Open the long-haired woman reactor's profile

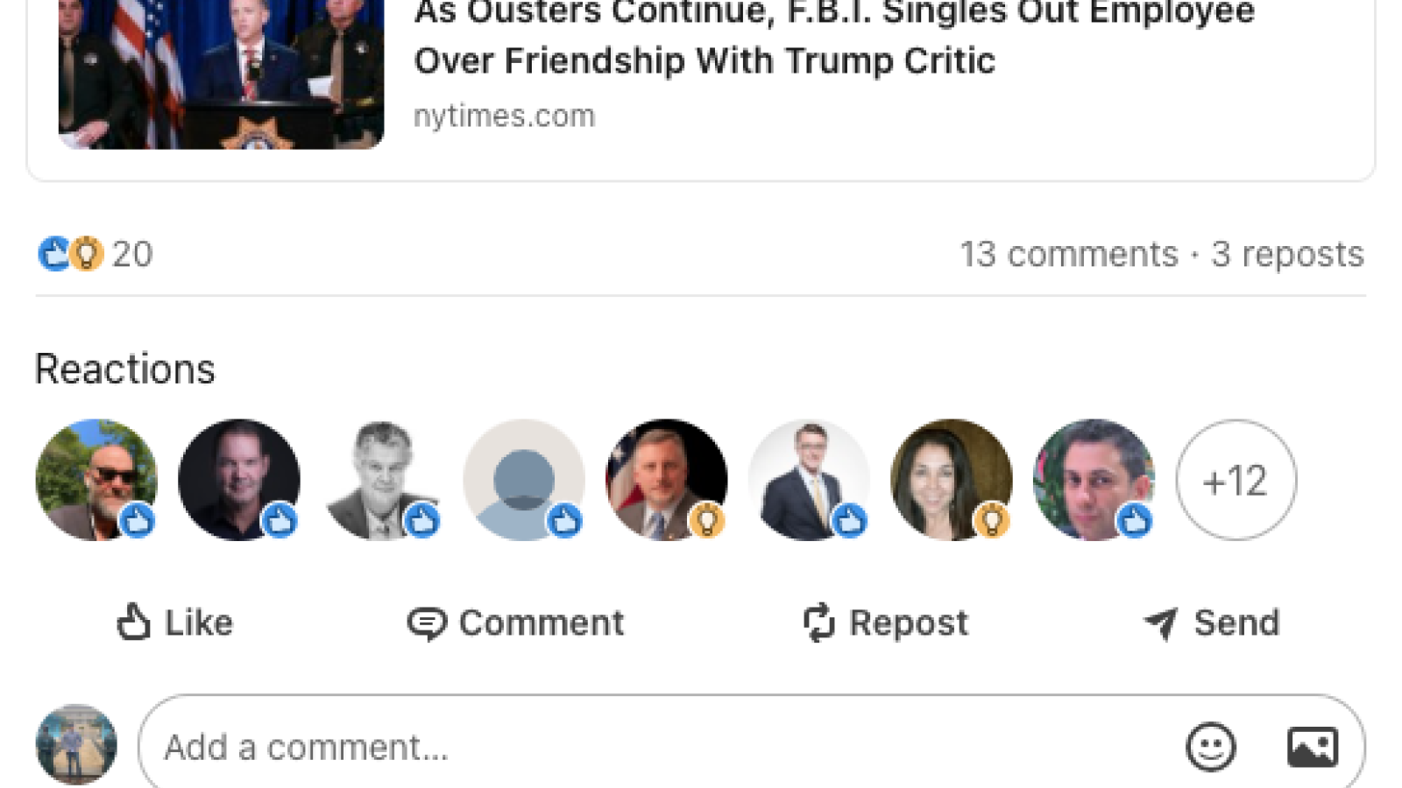click(x=951, y=480)
